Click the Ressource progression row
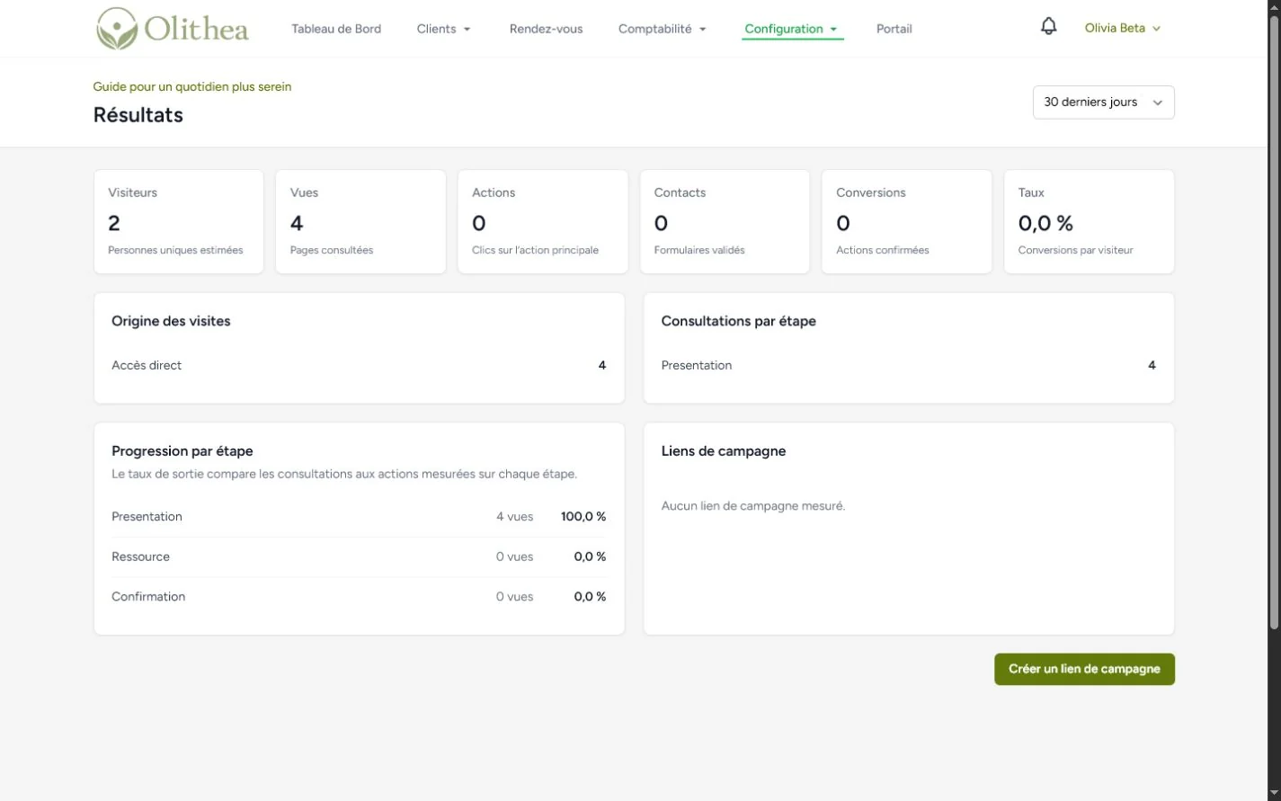Viewport: 1281px width, 801px height. click(x=359, y=556)
